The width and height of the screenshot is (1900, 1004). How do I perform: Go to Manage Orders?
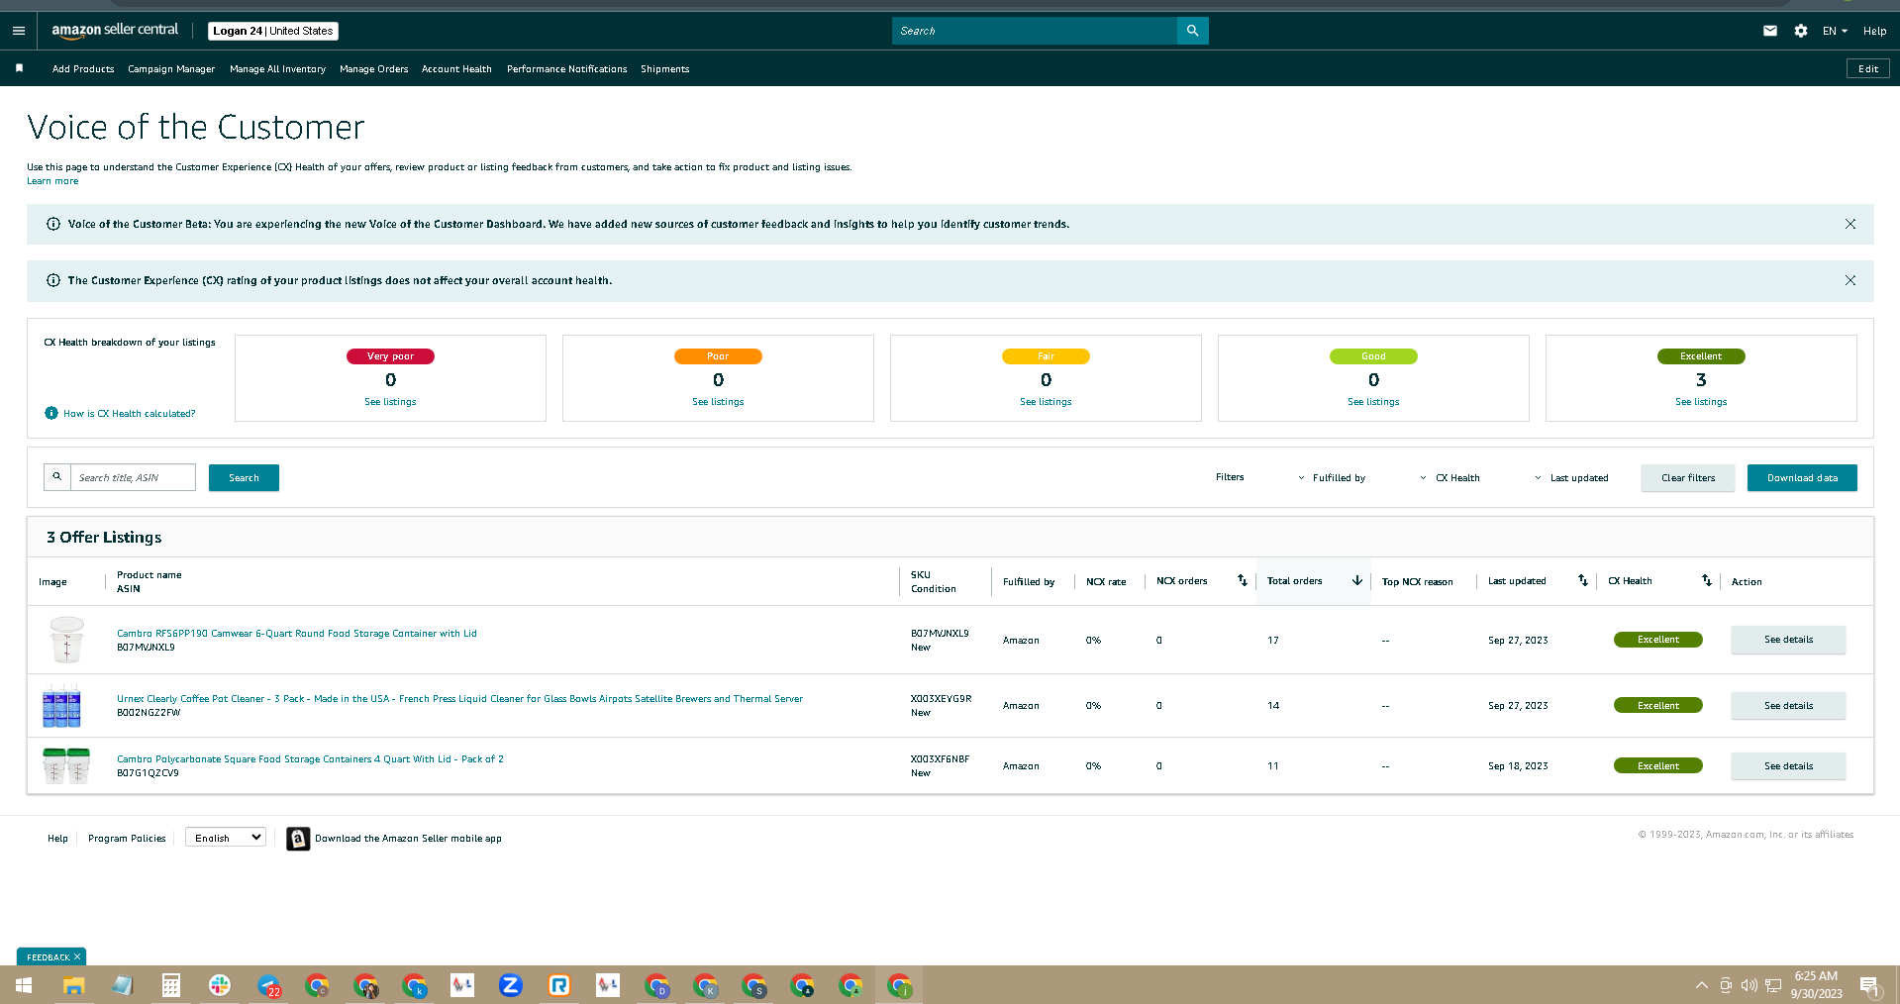(373, 69)
